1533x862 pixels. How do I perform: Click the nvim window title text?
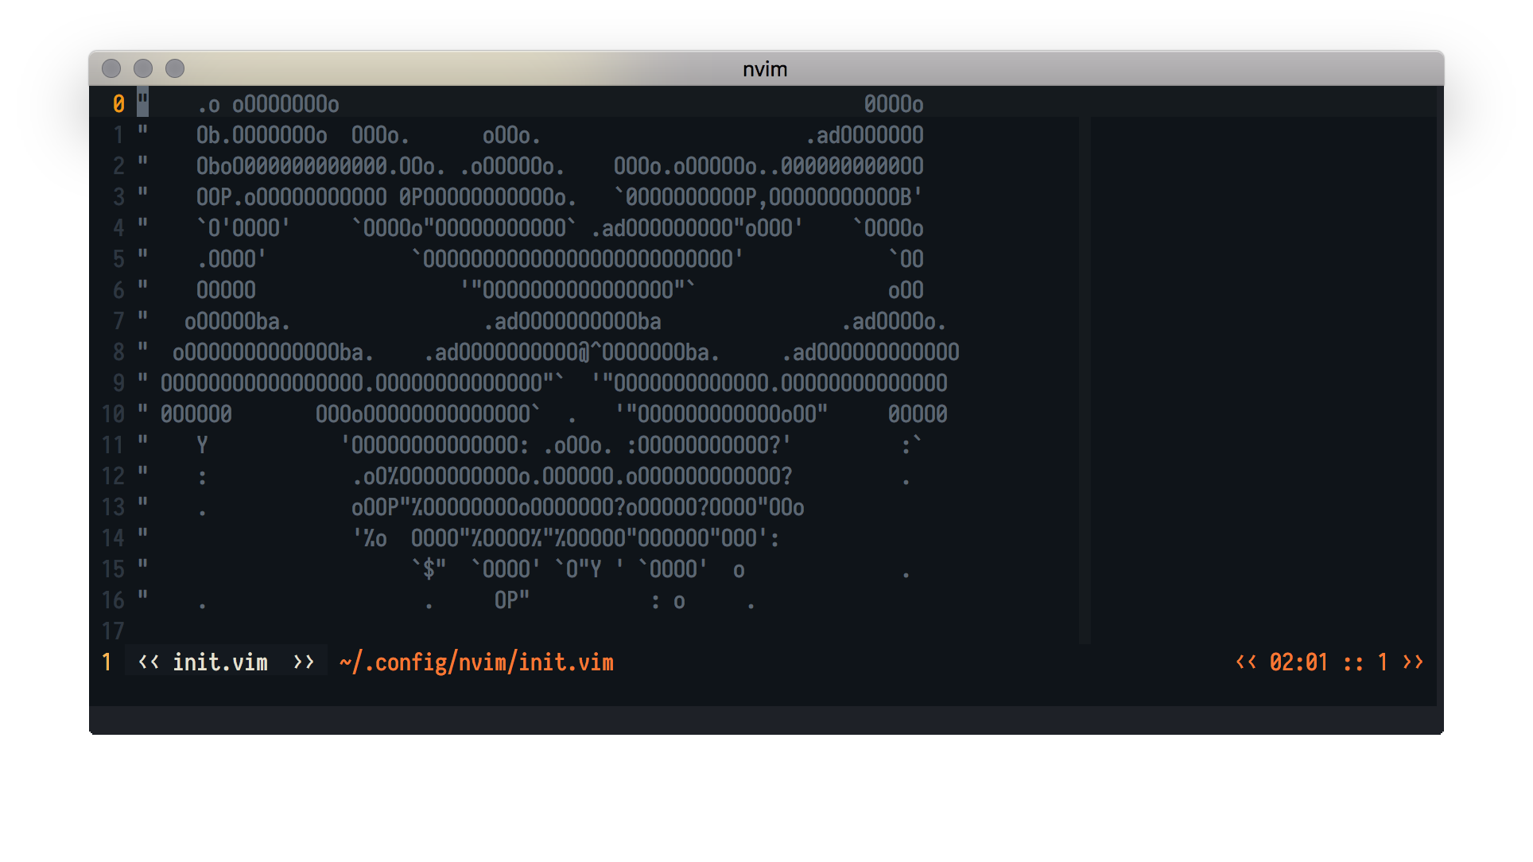tap(765, 69)
